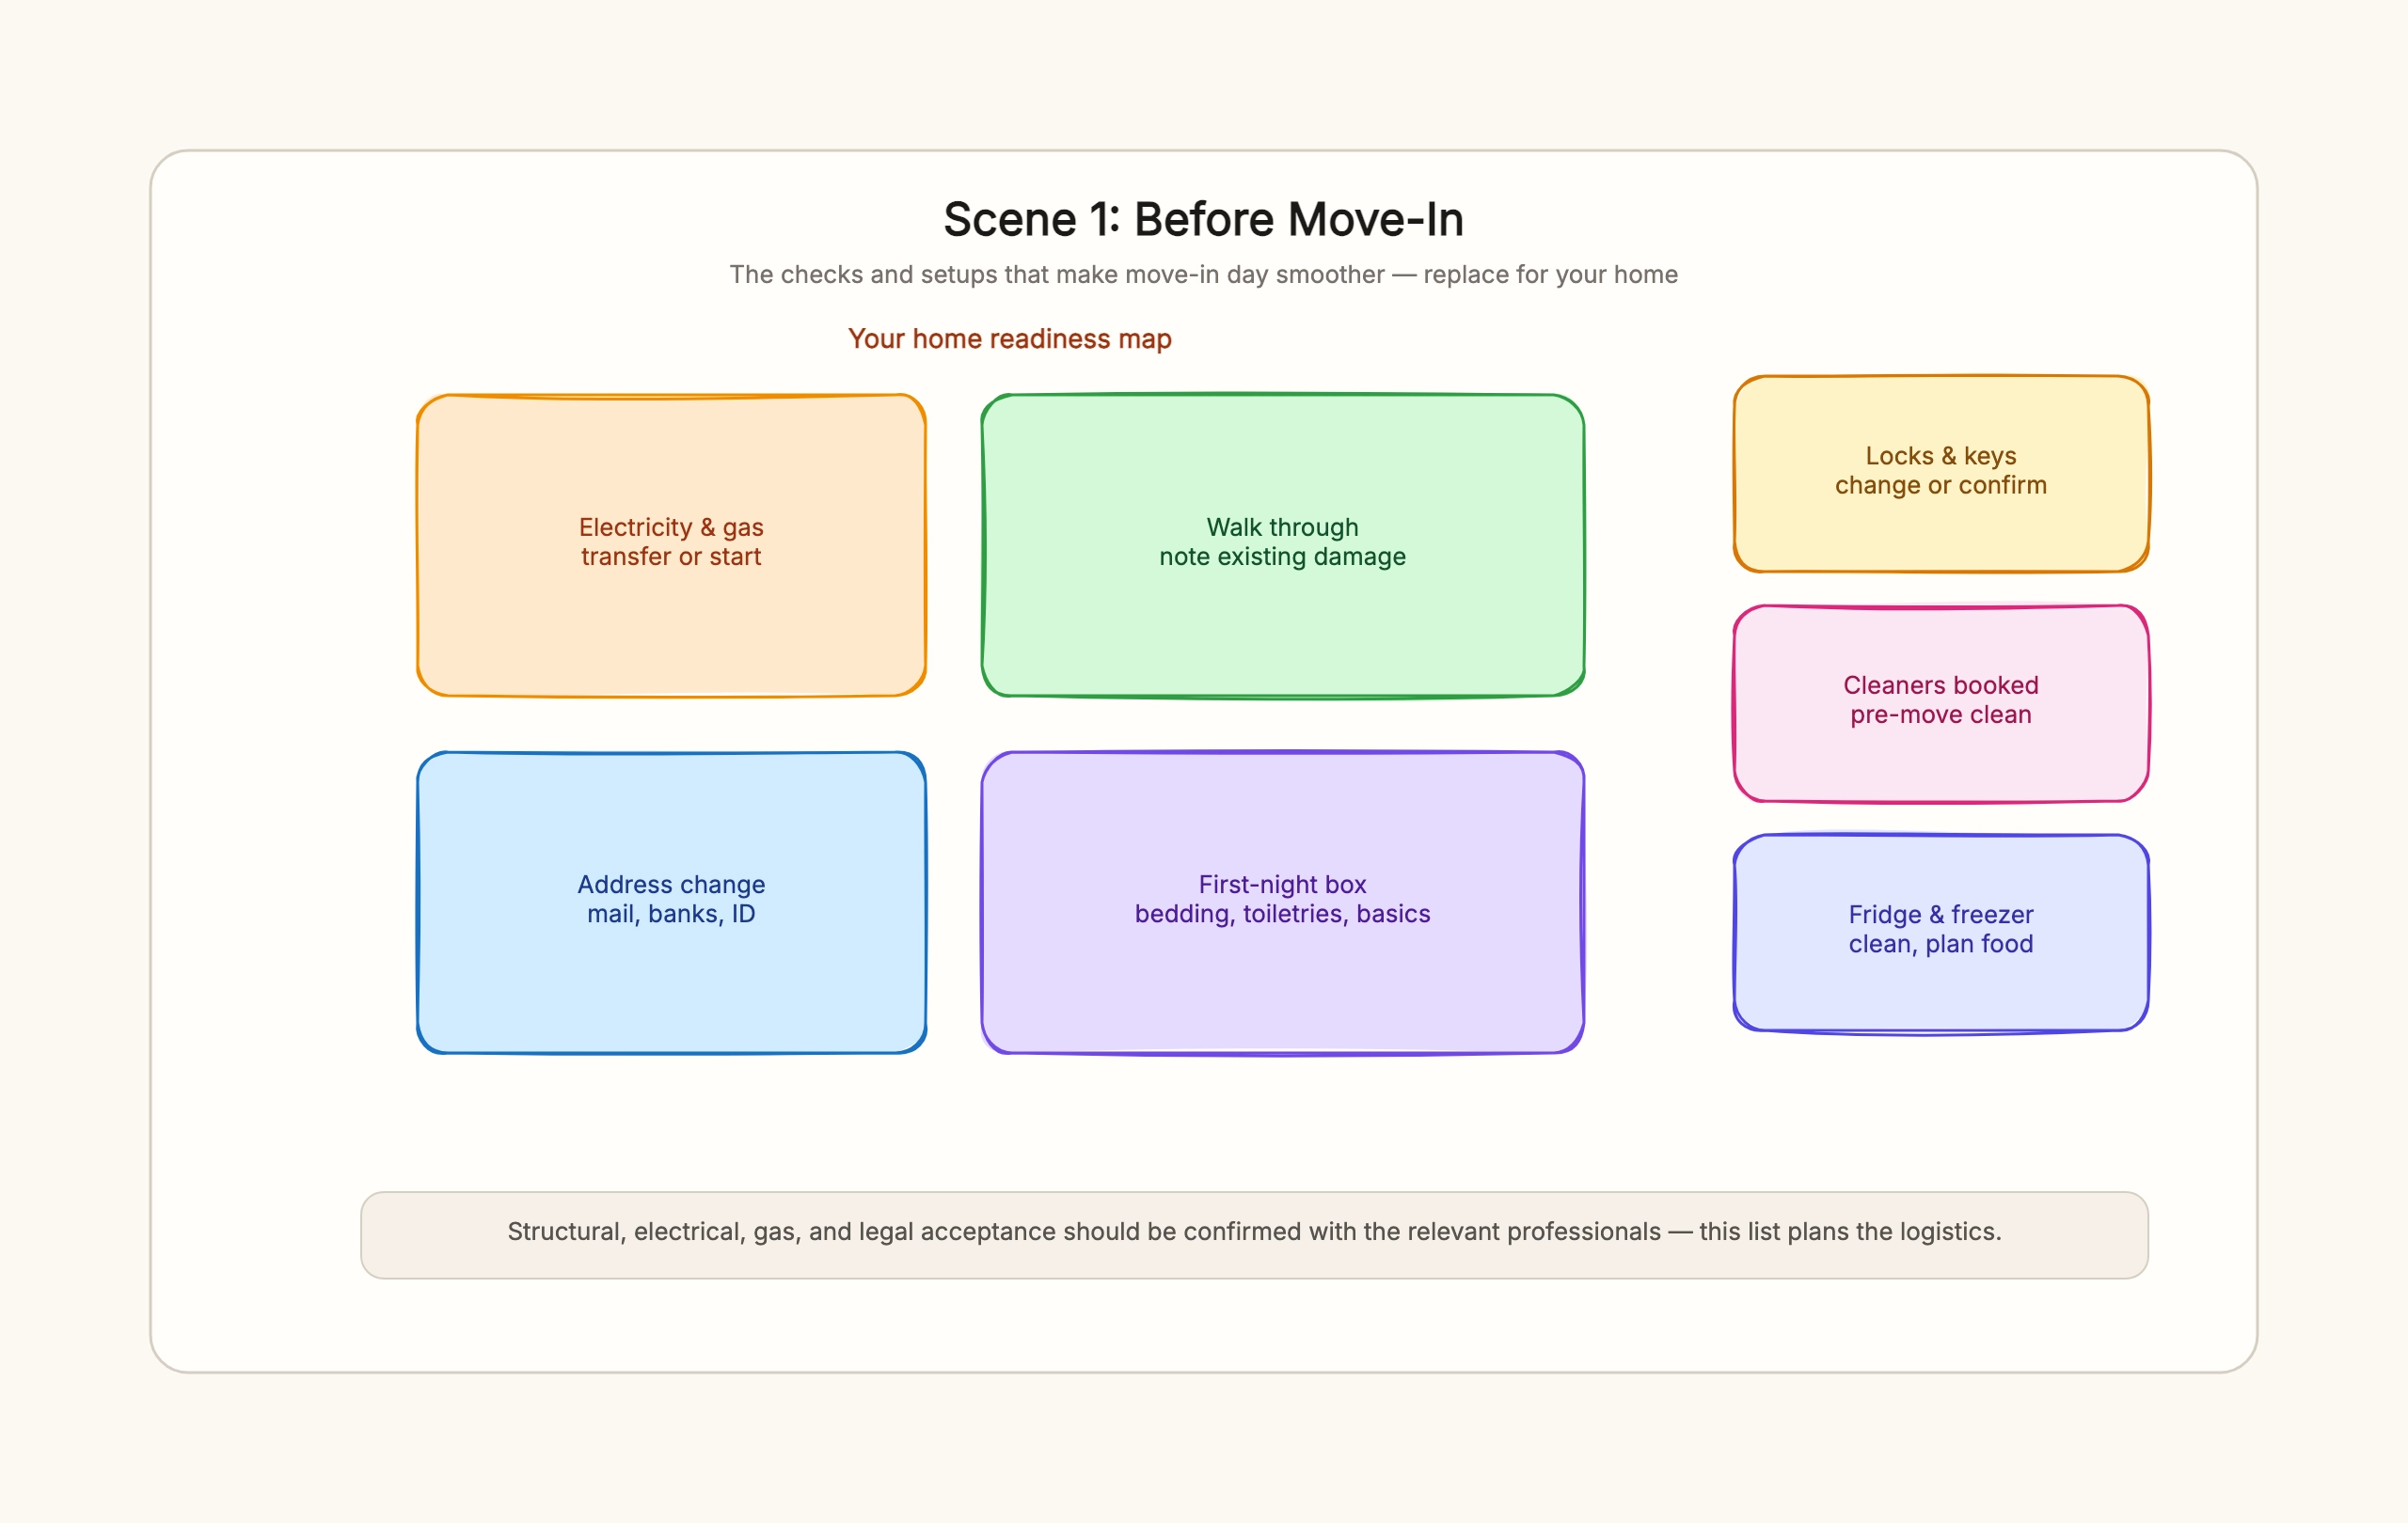Viewport: 2408px width, 1523px height.
Task: Click the 'Your home readiness map' label
Action: tap(1010, 338)
